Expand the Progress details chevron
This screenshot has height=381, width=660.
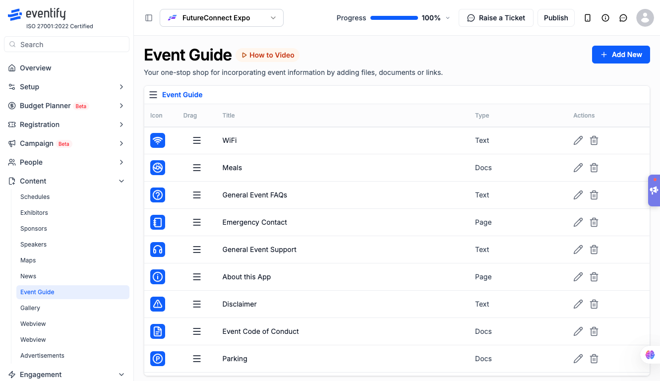(x=448, y=18)
